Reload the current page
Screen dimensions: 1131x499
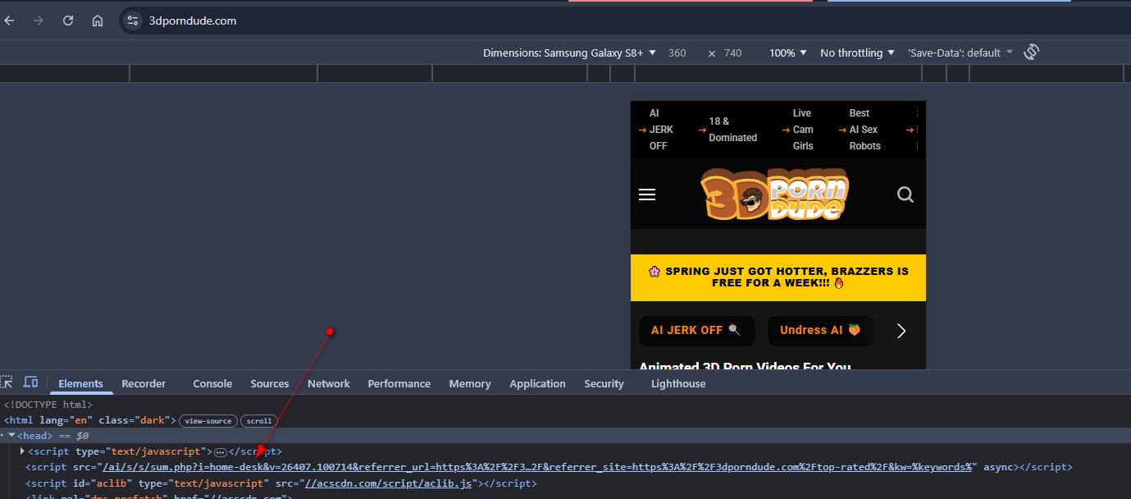coord(68,21)
